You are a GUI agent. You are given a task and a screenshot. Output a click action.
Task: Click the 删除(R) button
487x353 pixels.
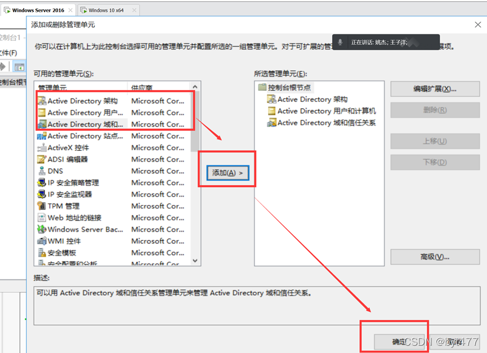[x=435, y=110]
